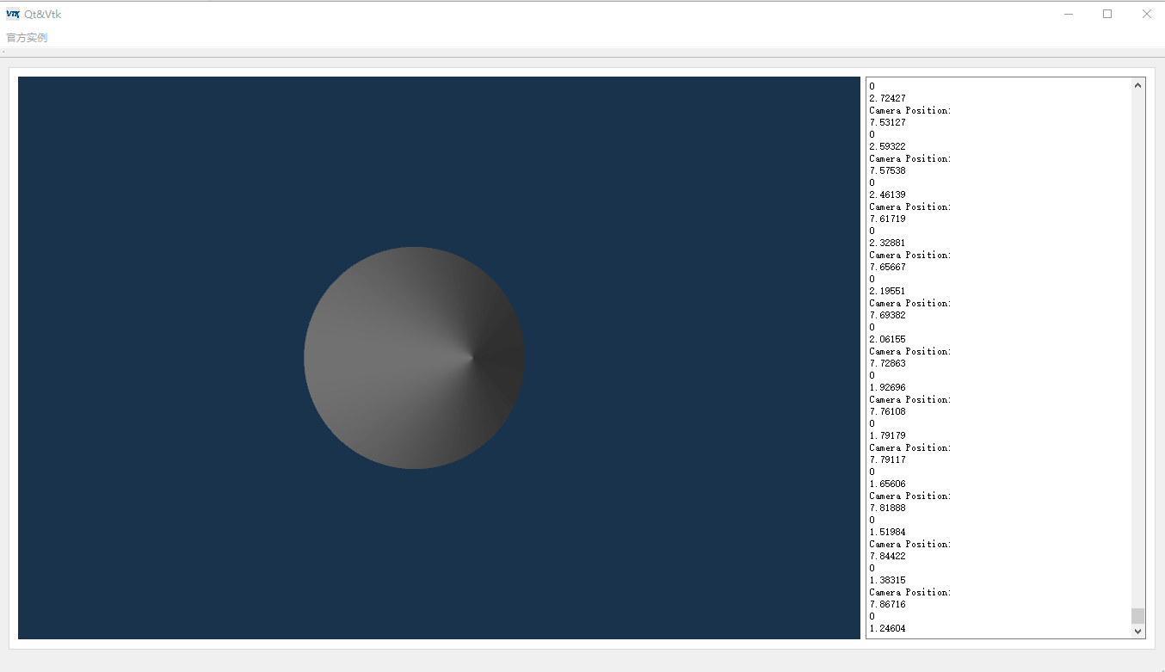The image size is (1165, 672).
Task: Click the log value 2.59322
Action: tap(887, 147)
